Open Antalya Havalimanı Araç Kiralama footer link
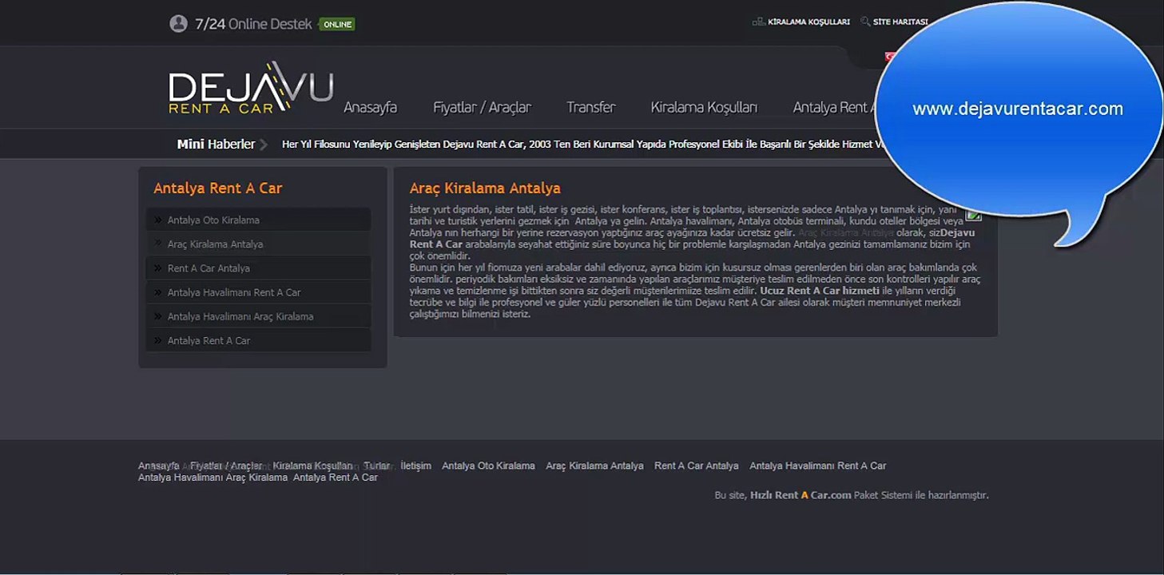Viewport: 1164px width, 575px height. (x=213, y=478)
